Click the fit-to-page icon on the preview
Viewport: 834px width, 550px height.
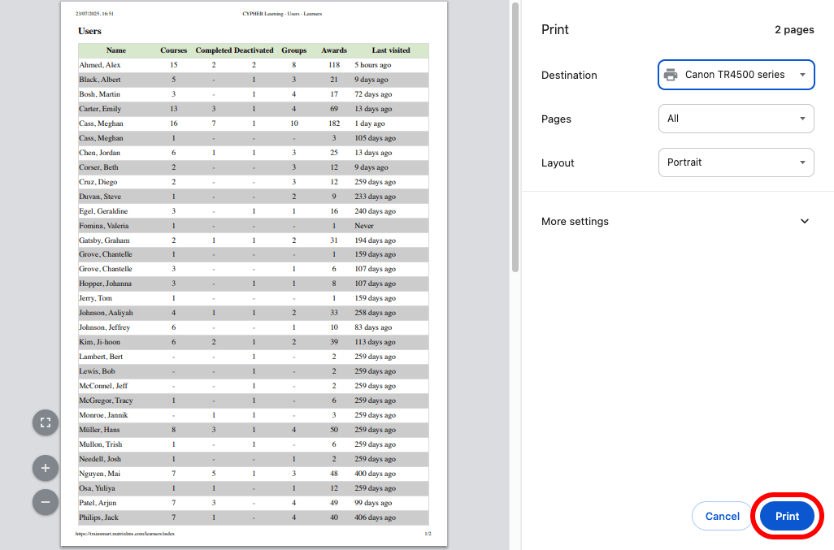(45, 422)
